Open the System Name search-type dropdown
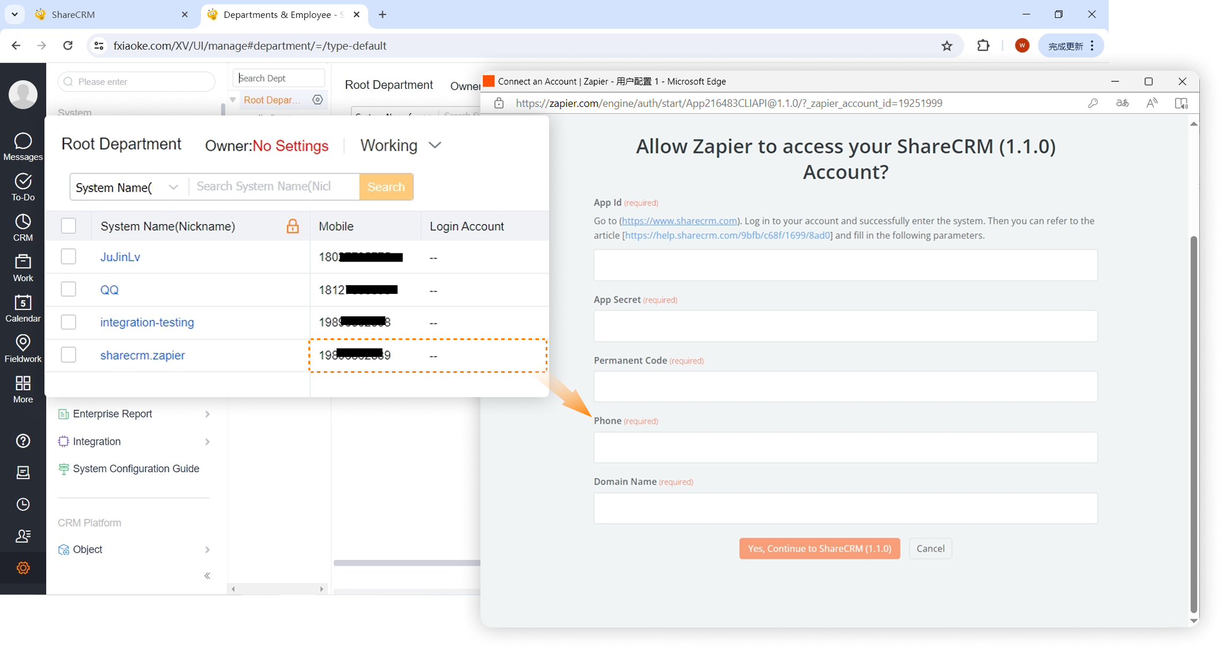 tap(129, 187)
